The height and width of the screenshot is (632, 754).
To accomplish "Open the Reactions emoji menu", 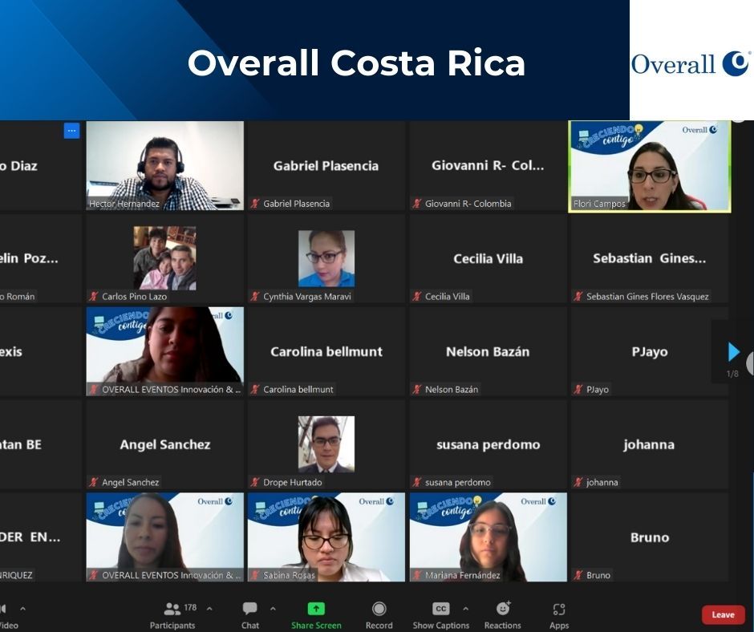I will (x=503, y=609).
